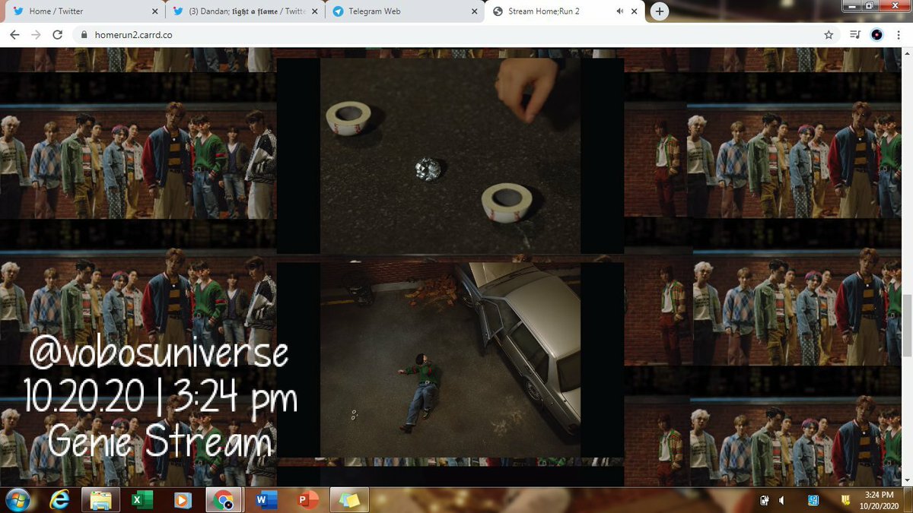Open a new tab with the plus button
Viewport: 913px width, 513px height.
click(659, 11)
